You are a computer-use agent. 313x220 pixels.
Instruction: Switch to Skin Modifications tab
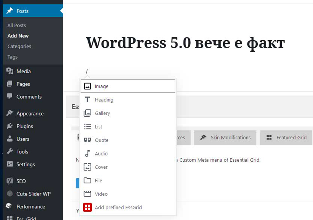(x=225, y=137)
